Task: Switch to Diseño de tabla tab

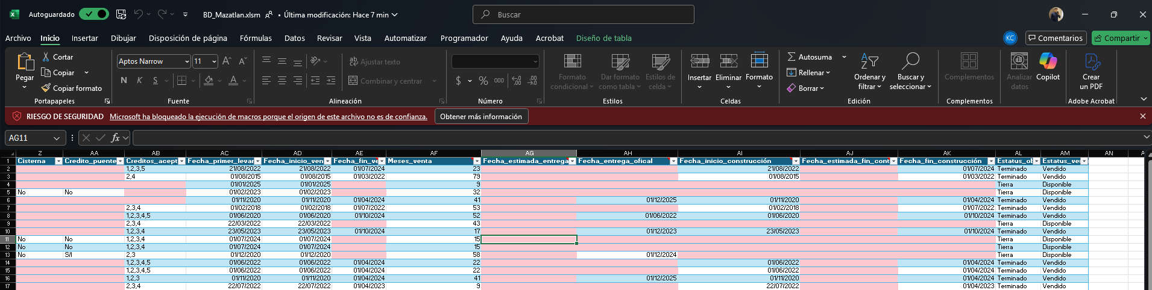Action: tap(603, 38)
